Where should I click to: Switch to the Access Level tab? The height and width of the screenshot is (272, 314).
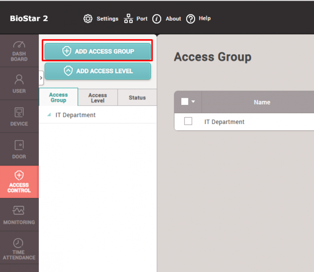click(98, 97)
